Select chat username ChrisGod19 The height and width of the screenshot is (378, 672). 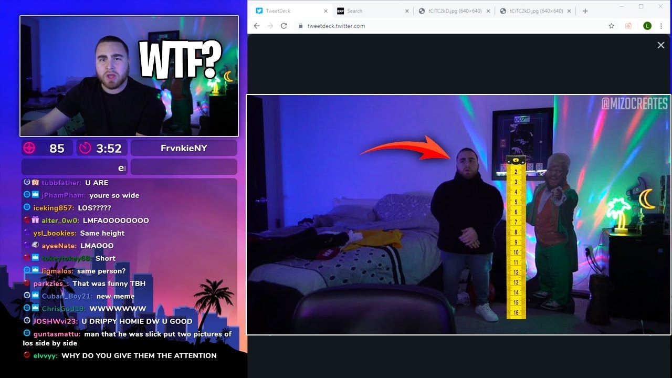(64, 309)
